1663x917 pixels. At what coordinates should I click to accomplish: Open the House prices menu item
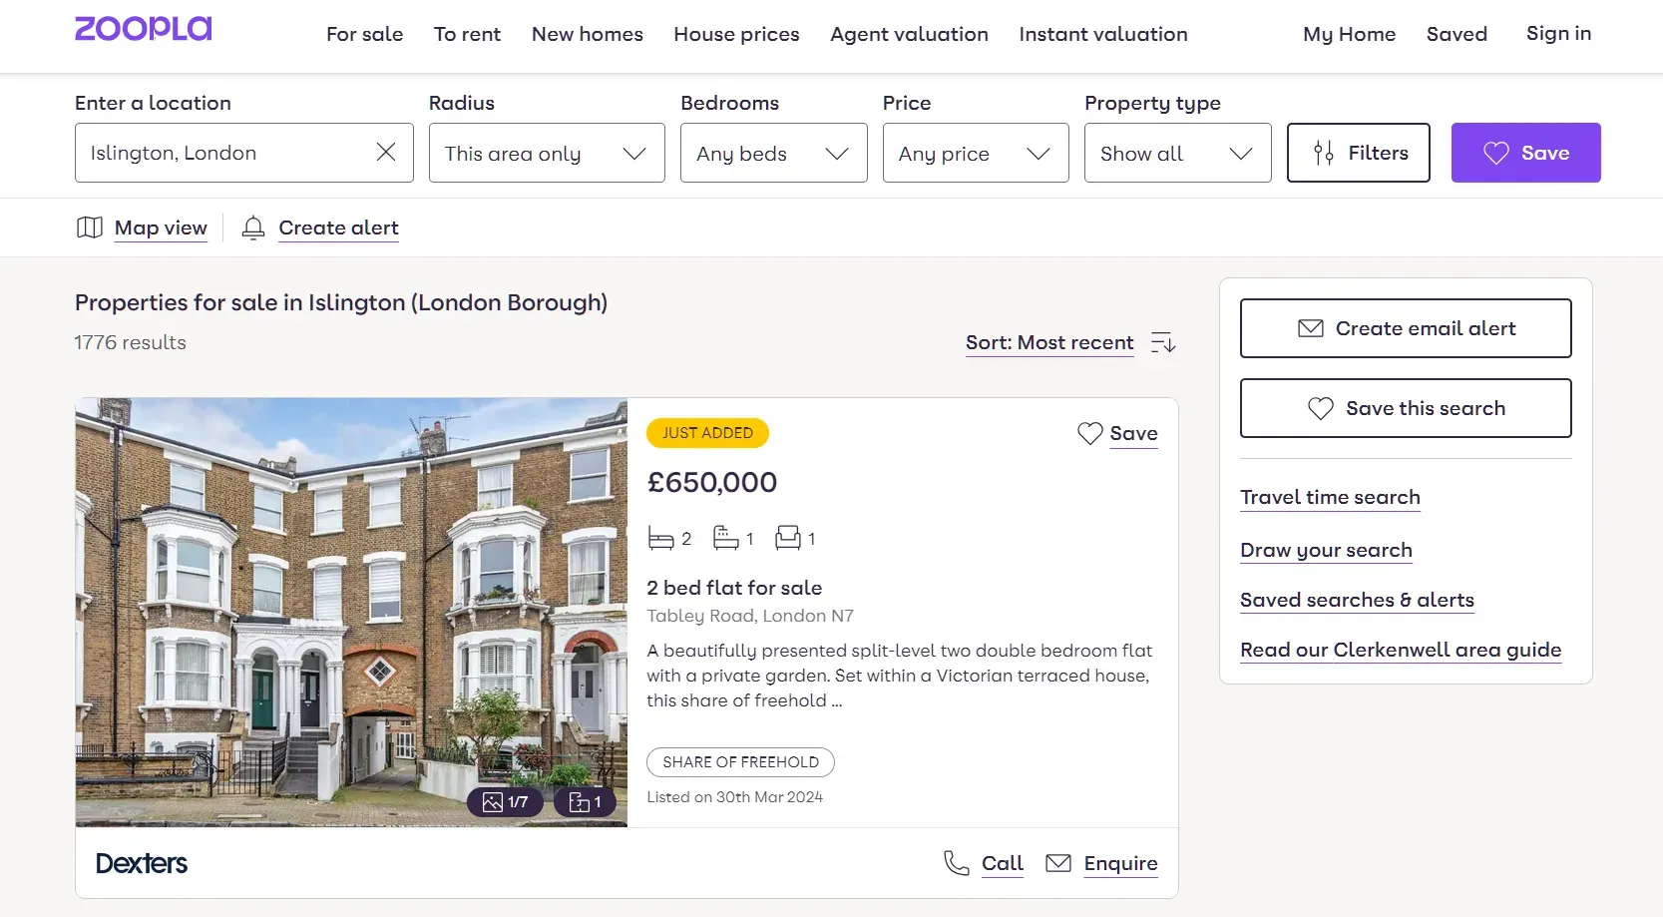pos(736,34)
